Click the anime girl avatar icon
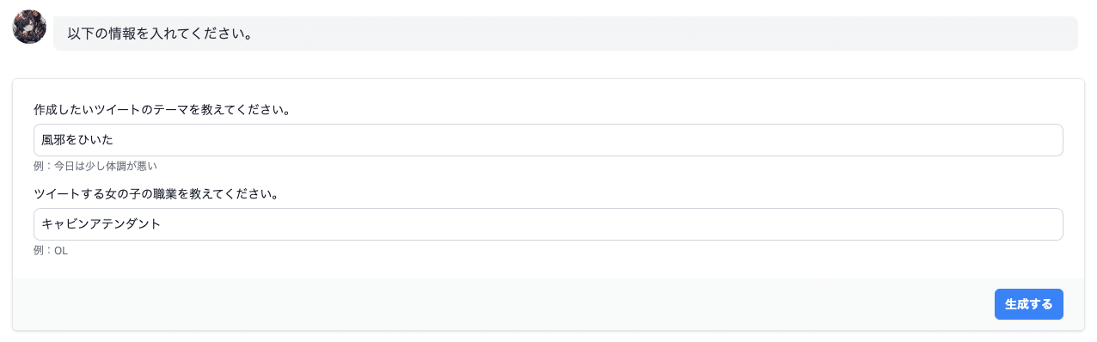Screen dimensions: 1097x342 pos(29,27)
